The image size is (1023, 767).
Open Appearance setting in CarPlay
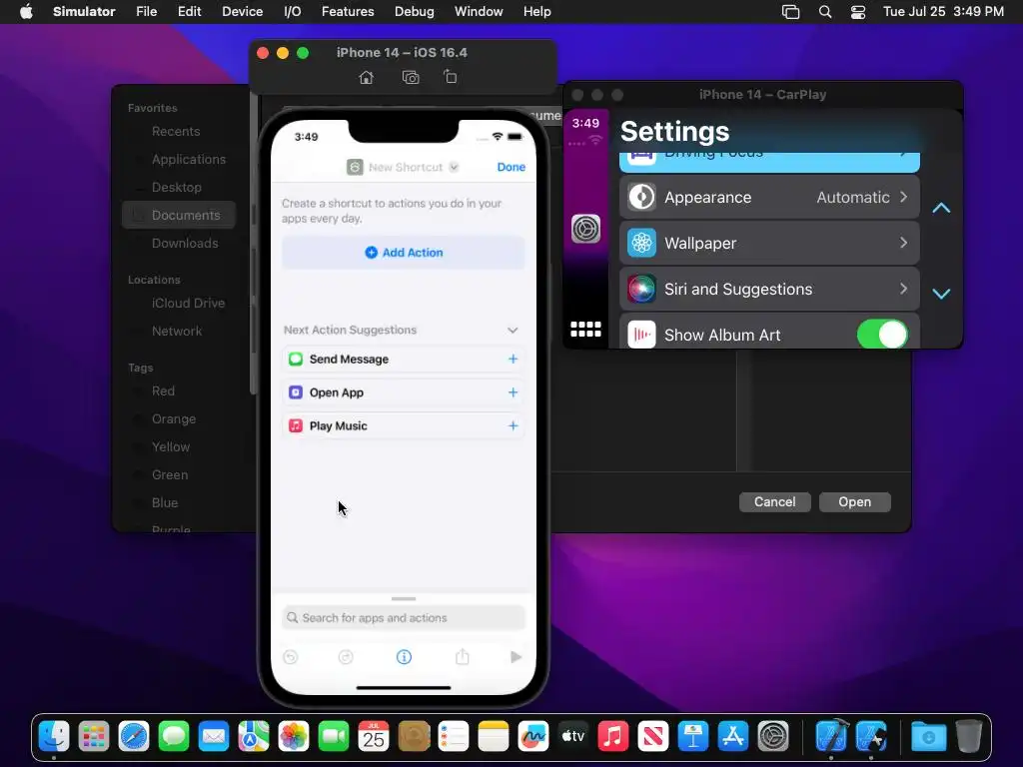pos(769,197)
